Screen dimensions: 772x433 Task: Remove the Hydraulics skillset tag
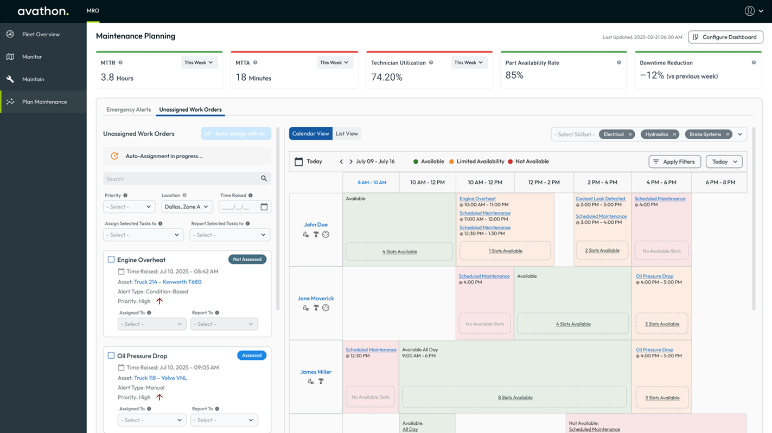pos(674,134)
